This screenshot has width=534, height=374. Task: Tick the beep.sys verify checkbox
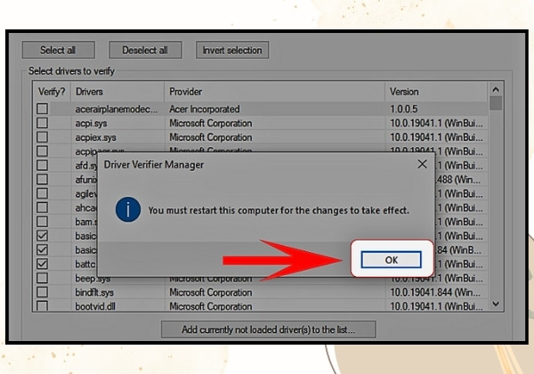pyautogui.click(x=42, y=278)
